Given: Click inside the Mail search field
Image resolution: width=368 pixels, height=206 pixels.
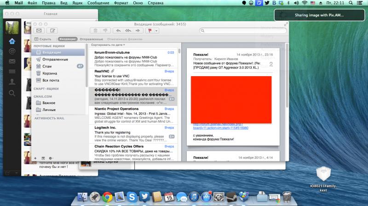Looking at the screenshot, I should 243,30.
